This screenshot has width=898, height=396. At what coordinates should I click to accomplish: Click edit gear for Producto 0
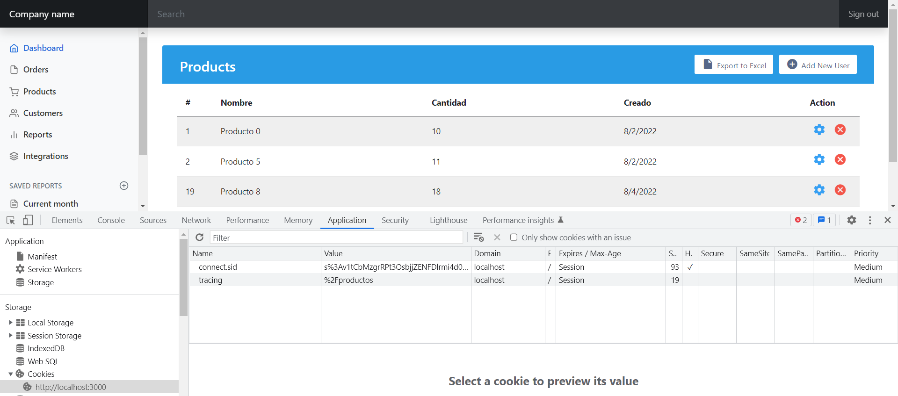[819, 130]
